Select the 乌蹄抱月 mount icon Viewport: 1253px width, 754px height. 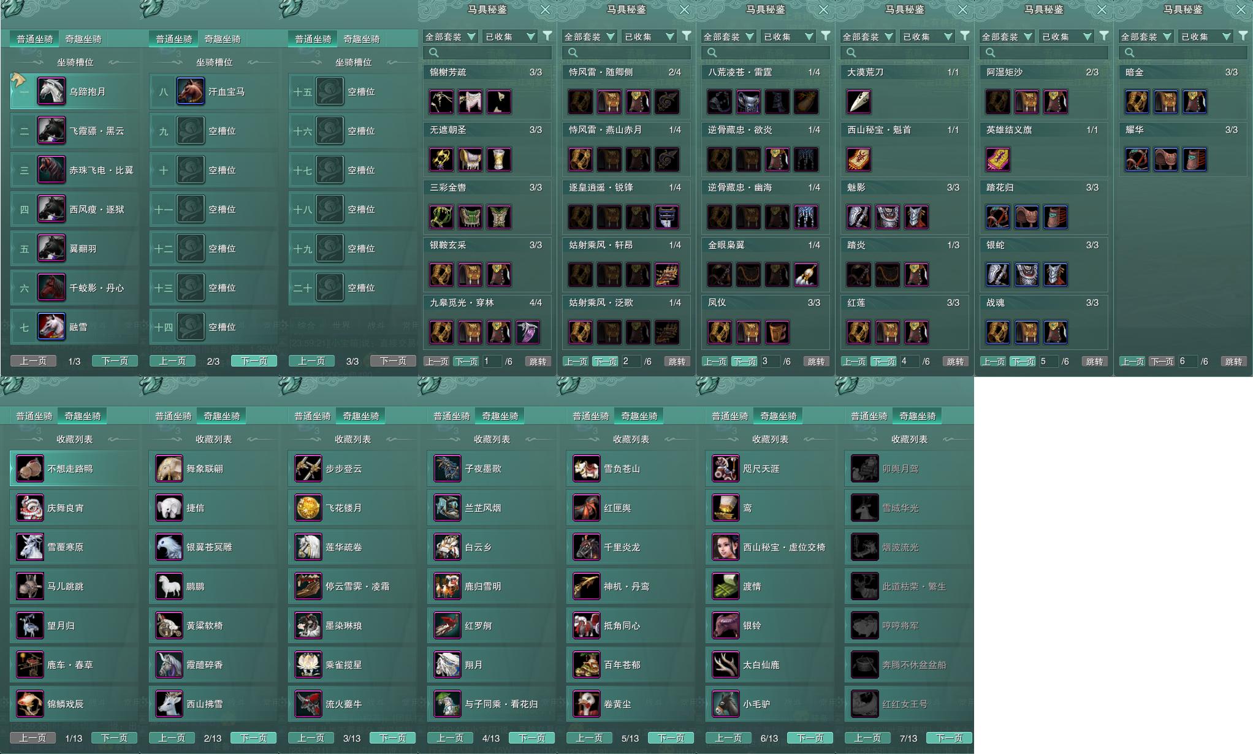pyautogui.click(x=51, y=91)
